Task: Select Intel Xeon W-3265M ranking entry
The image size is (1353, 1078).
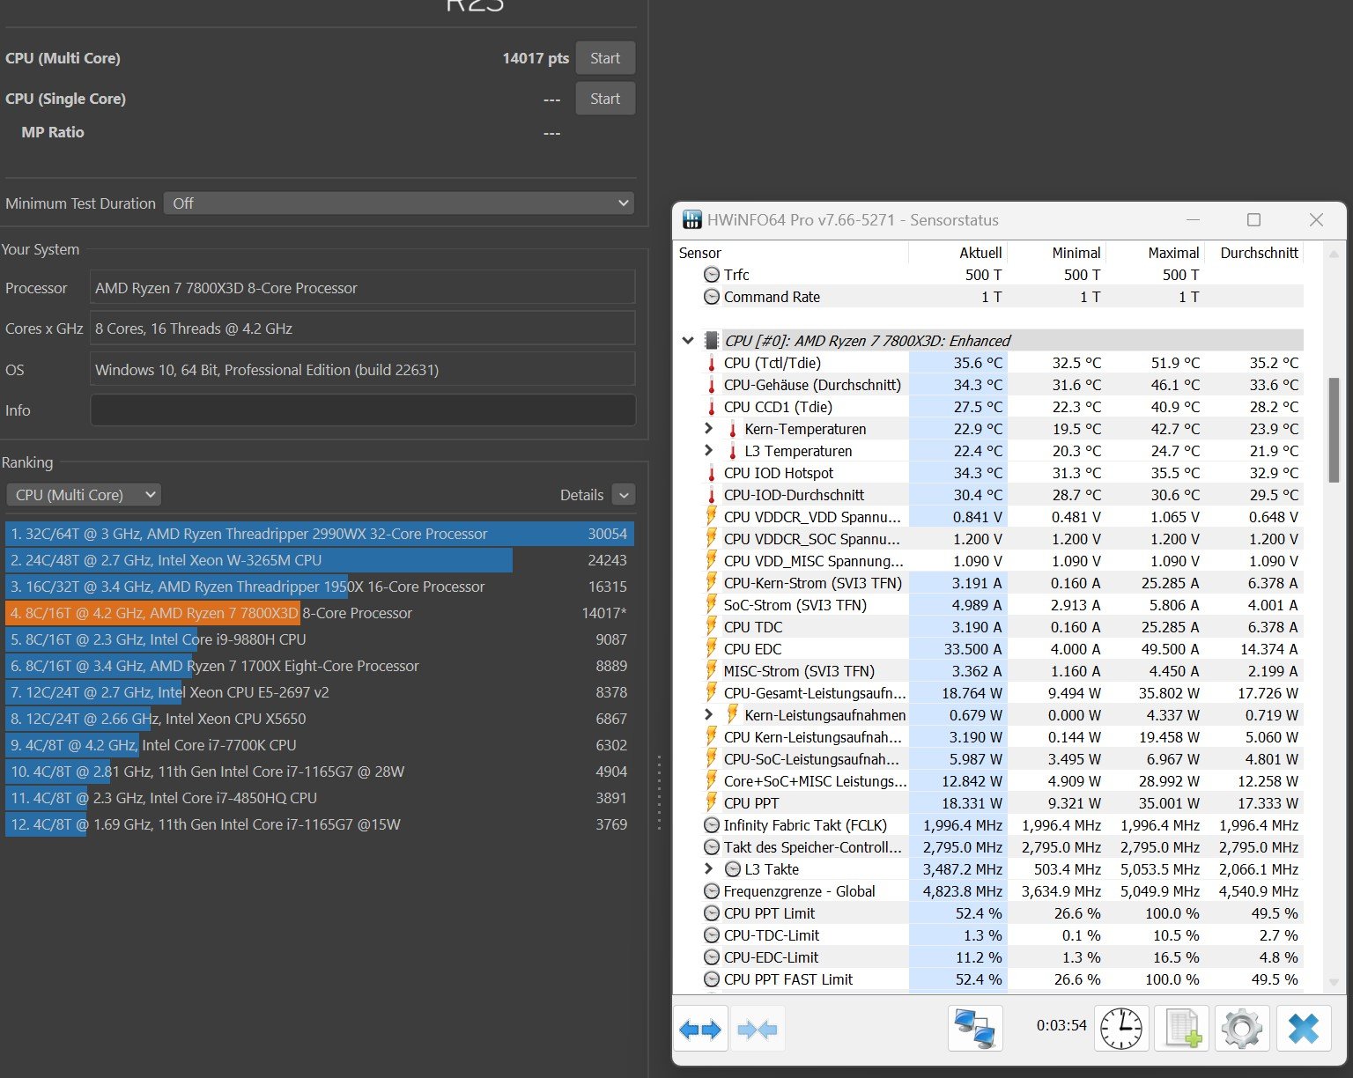Action: [319, 560]
